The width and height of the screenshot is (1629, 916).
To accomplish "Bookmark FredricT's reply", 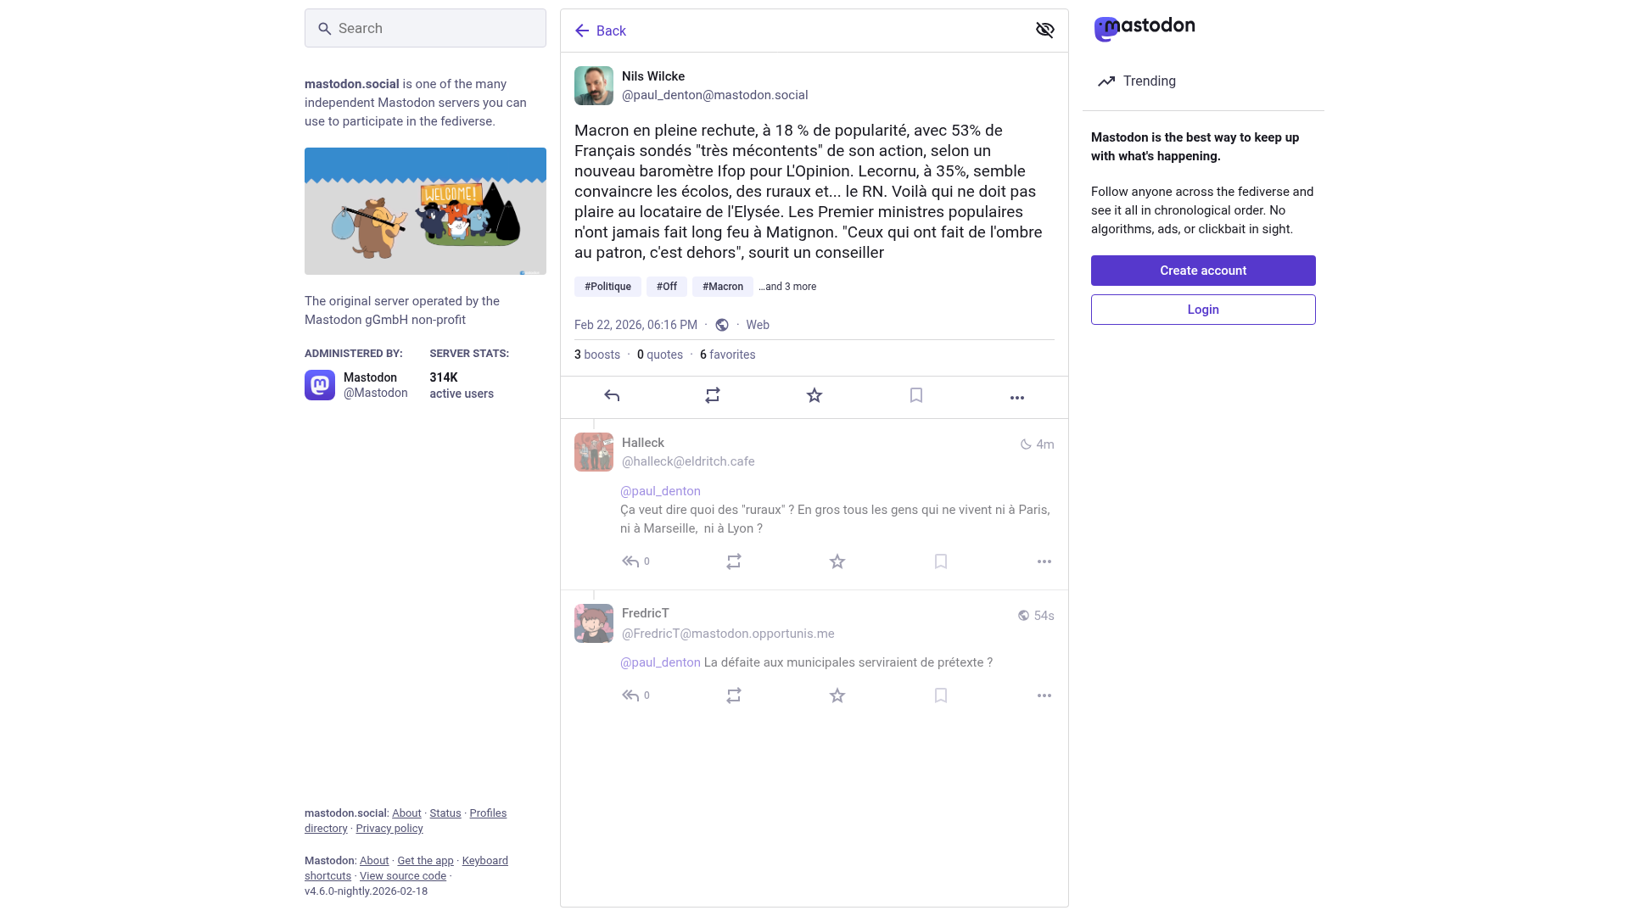I will click(941, 695).
